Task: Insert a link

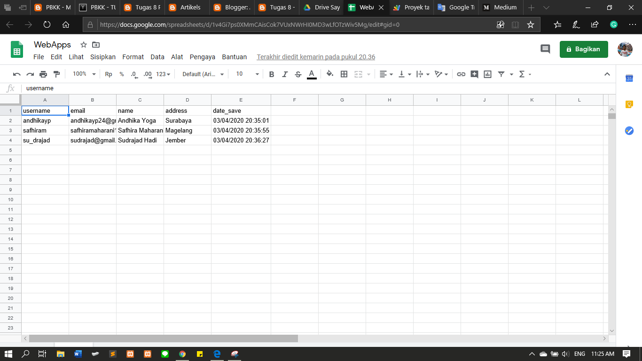Action: tap(461, 74)
